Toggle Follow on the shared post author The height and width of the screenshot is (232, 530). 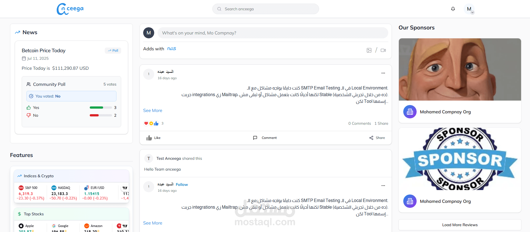(182, 184)
